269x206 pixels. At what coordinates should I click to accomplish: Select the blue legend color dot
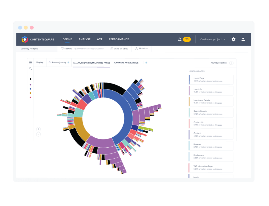point(30,89)
